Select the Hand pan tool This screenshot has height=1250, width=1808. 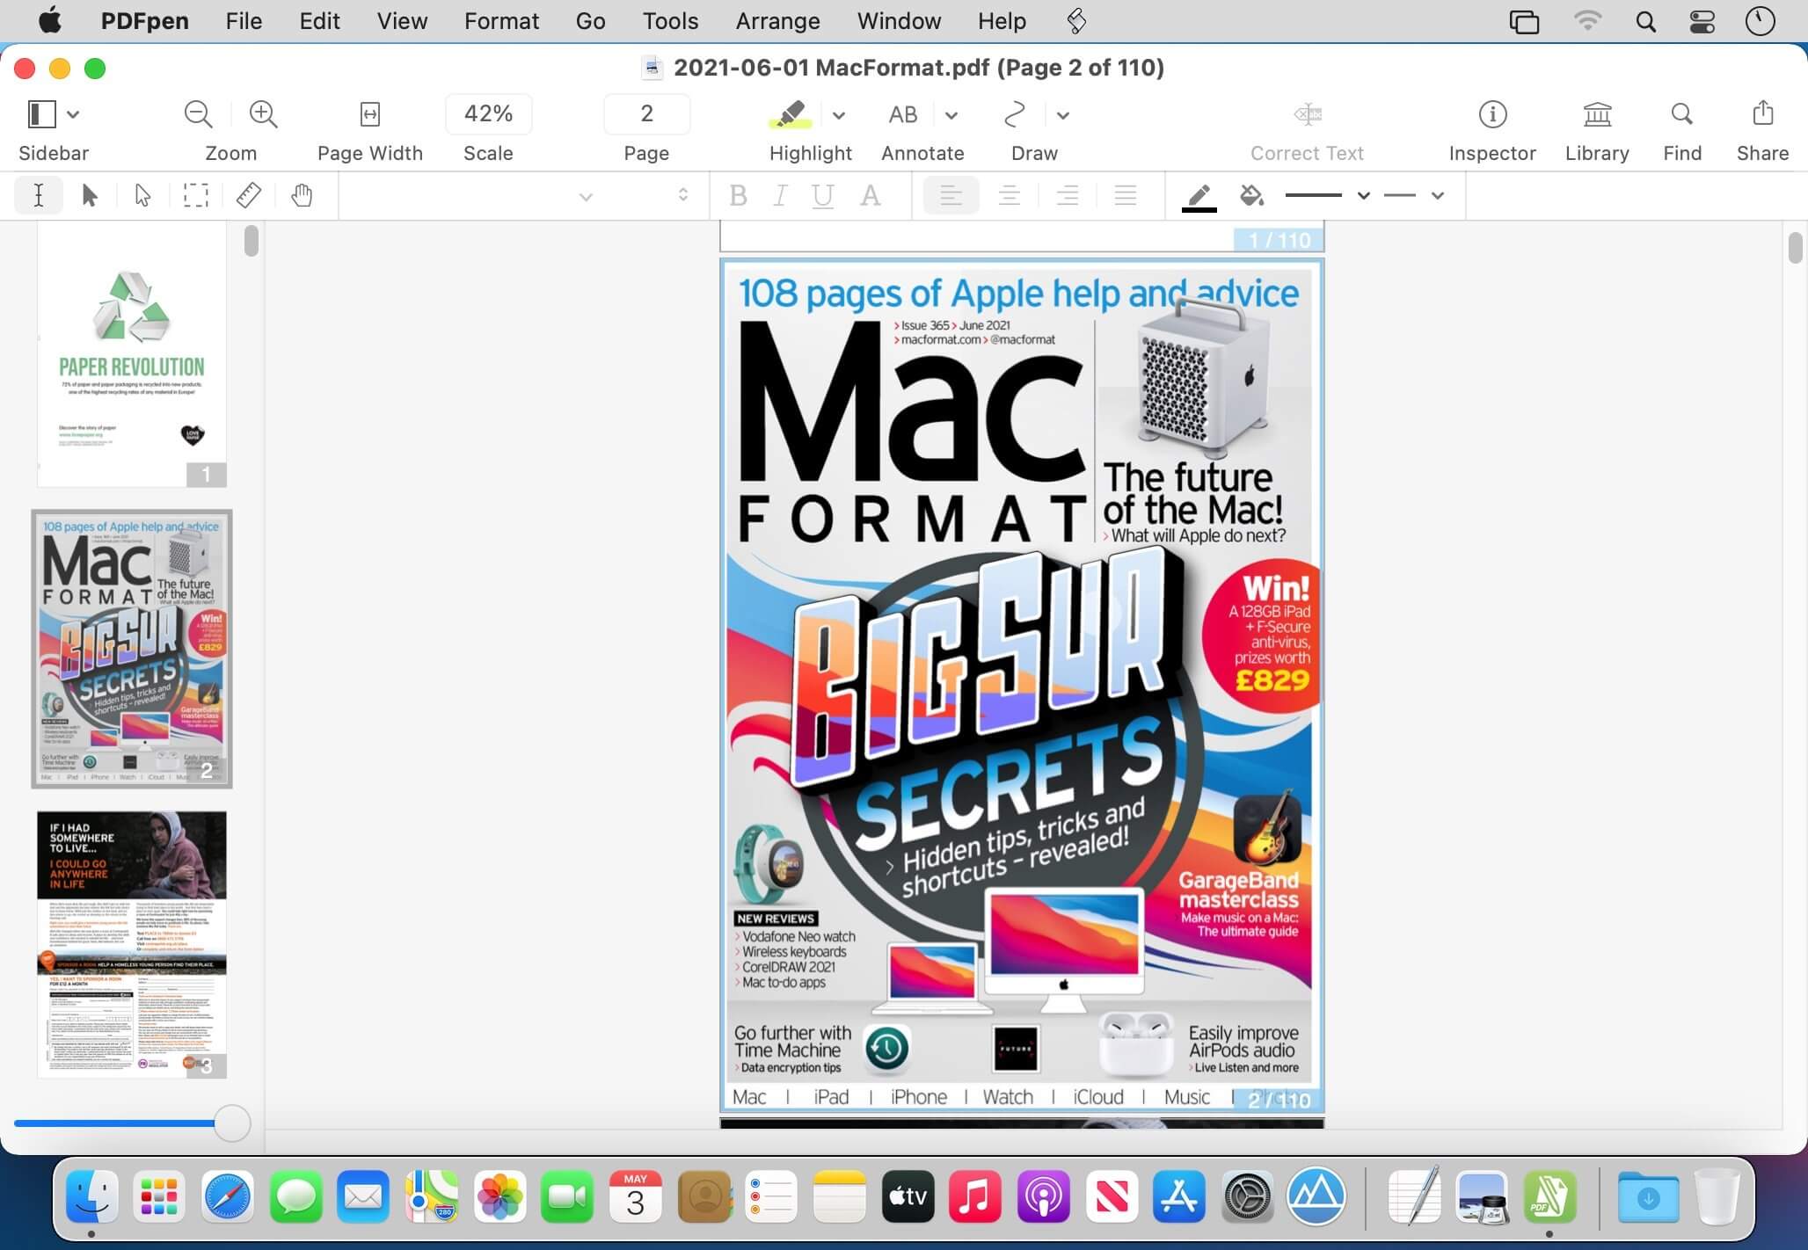coord(302,195)
